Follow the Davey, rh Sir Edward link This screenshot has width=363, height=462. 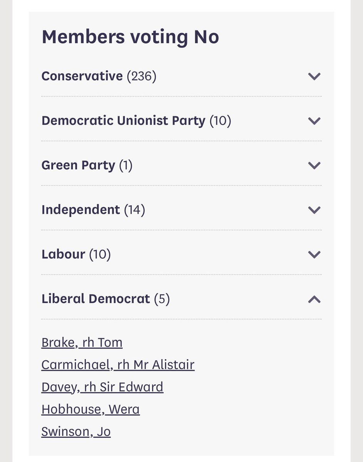pyautogui.click(x=102, y=387)
